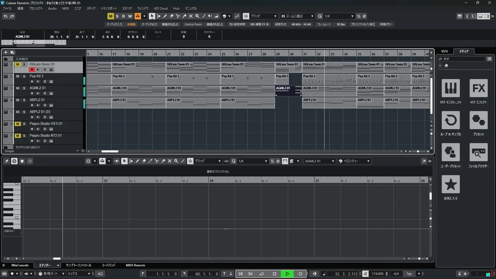Disable record enable on HALion Sonic 01
The image size is (496, 279).
coord(32,69)
